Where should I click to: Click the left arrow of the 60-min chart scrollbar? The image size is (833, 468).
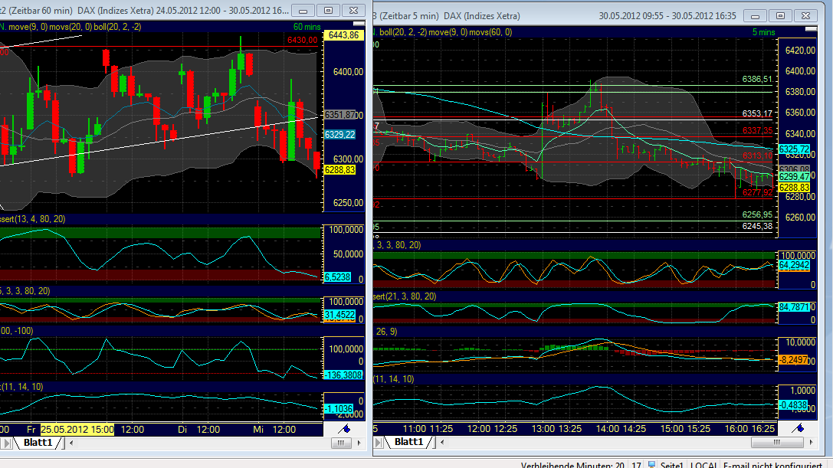coord(71,443)
